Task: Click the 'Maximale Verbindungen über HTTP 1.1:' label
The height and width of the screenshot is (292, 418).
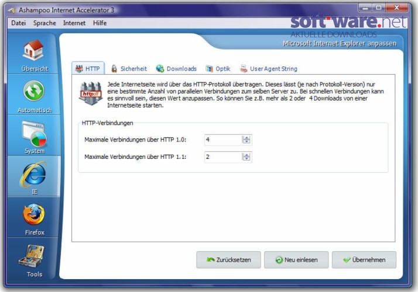Action: pos(135,157)
